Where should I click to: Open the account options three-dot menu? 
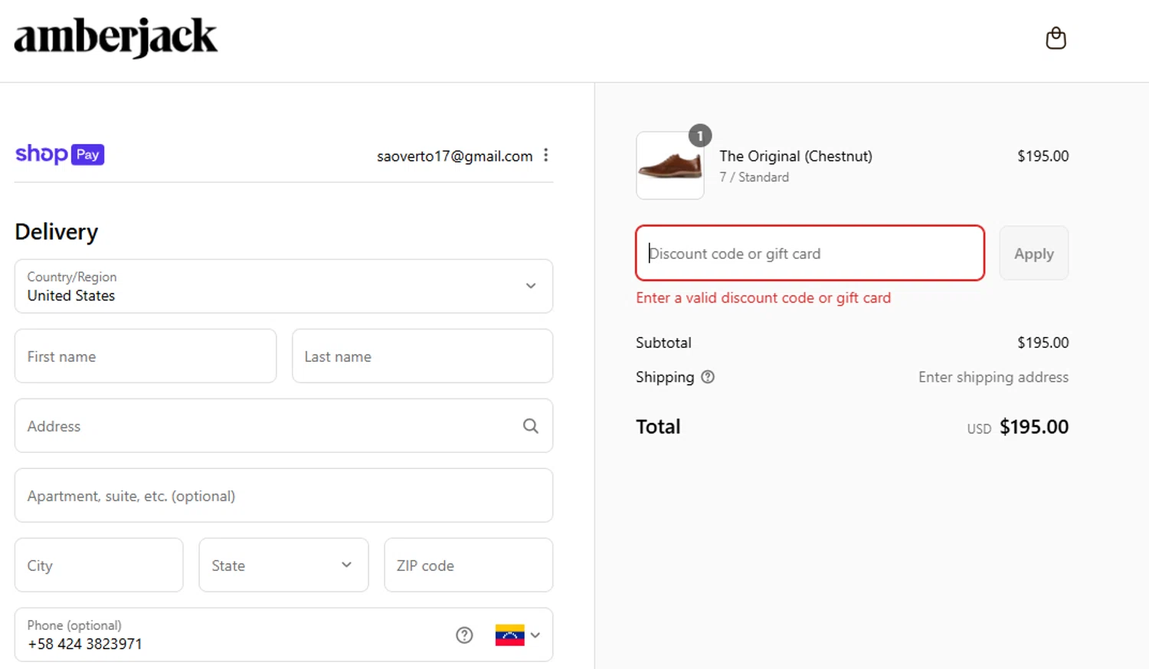tap(546, 156)
